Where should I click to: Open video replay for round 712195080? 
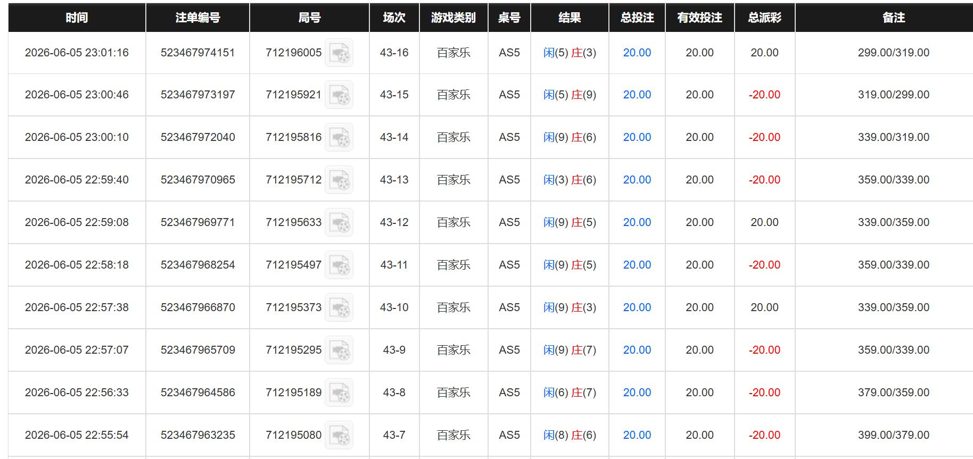click(x=339, y=436)
